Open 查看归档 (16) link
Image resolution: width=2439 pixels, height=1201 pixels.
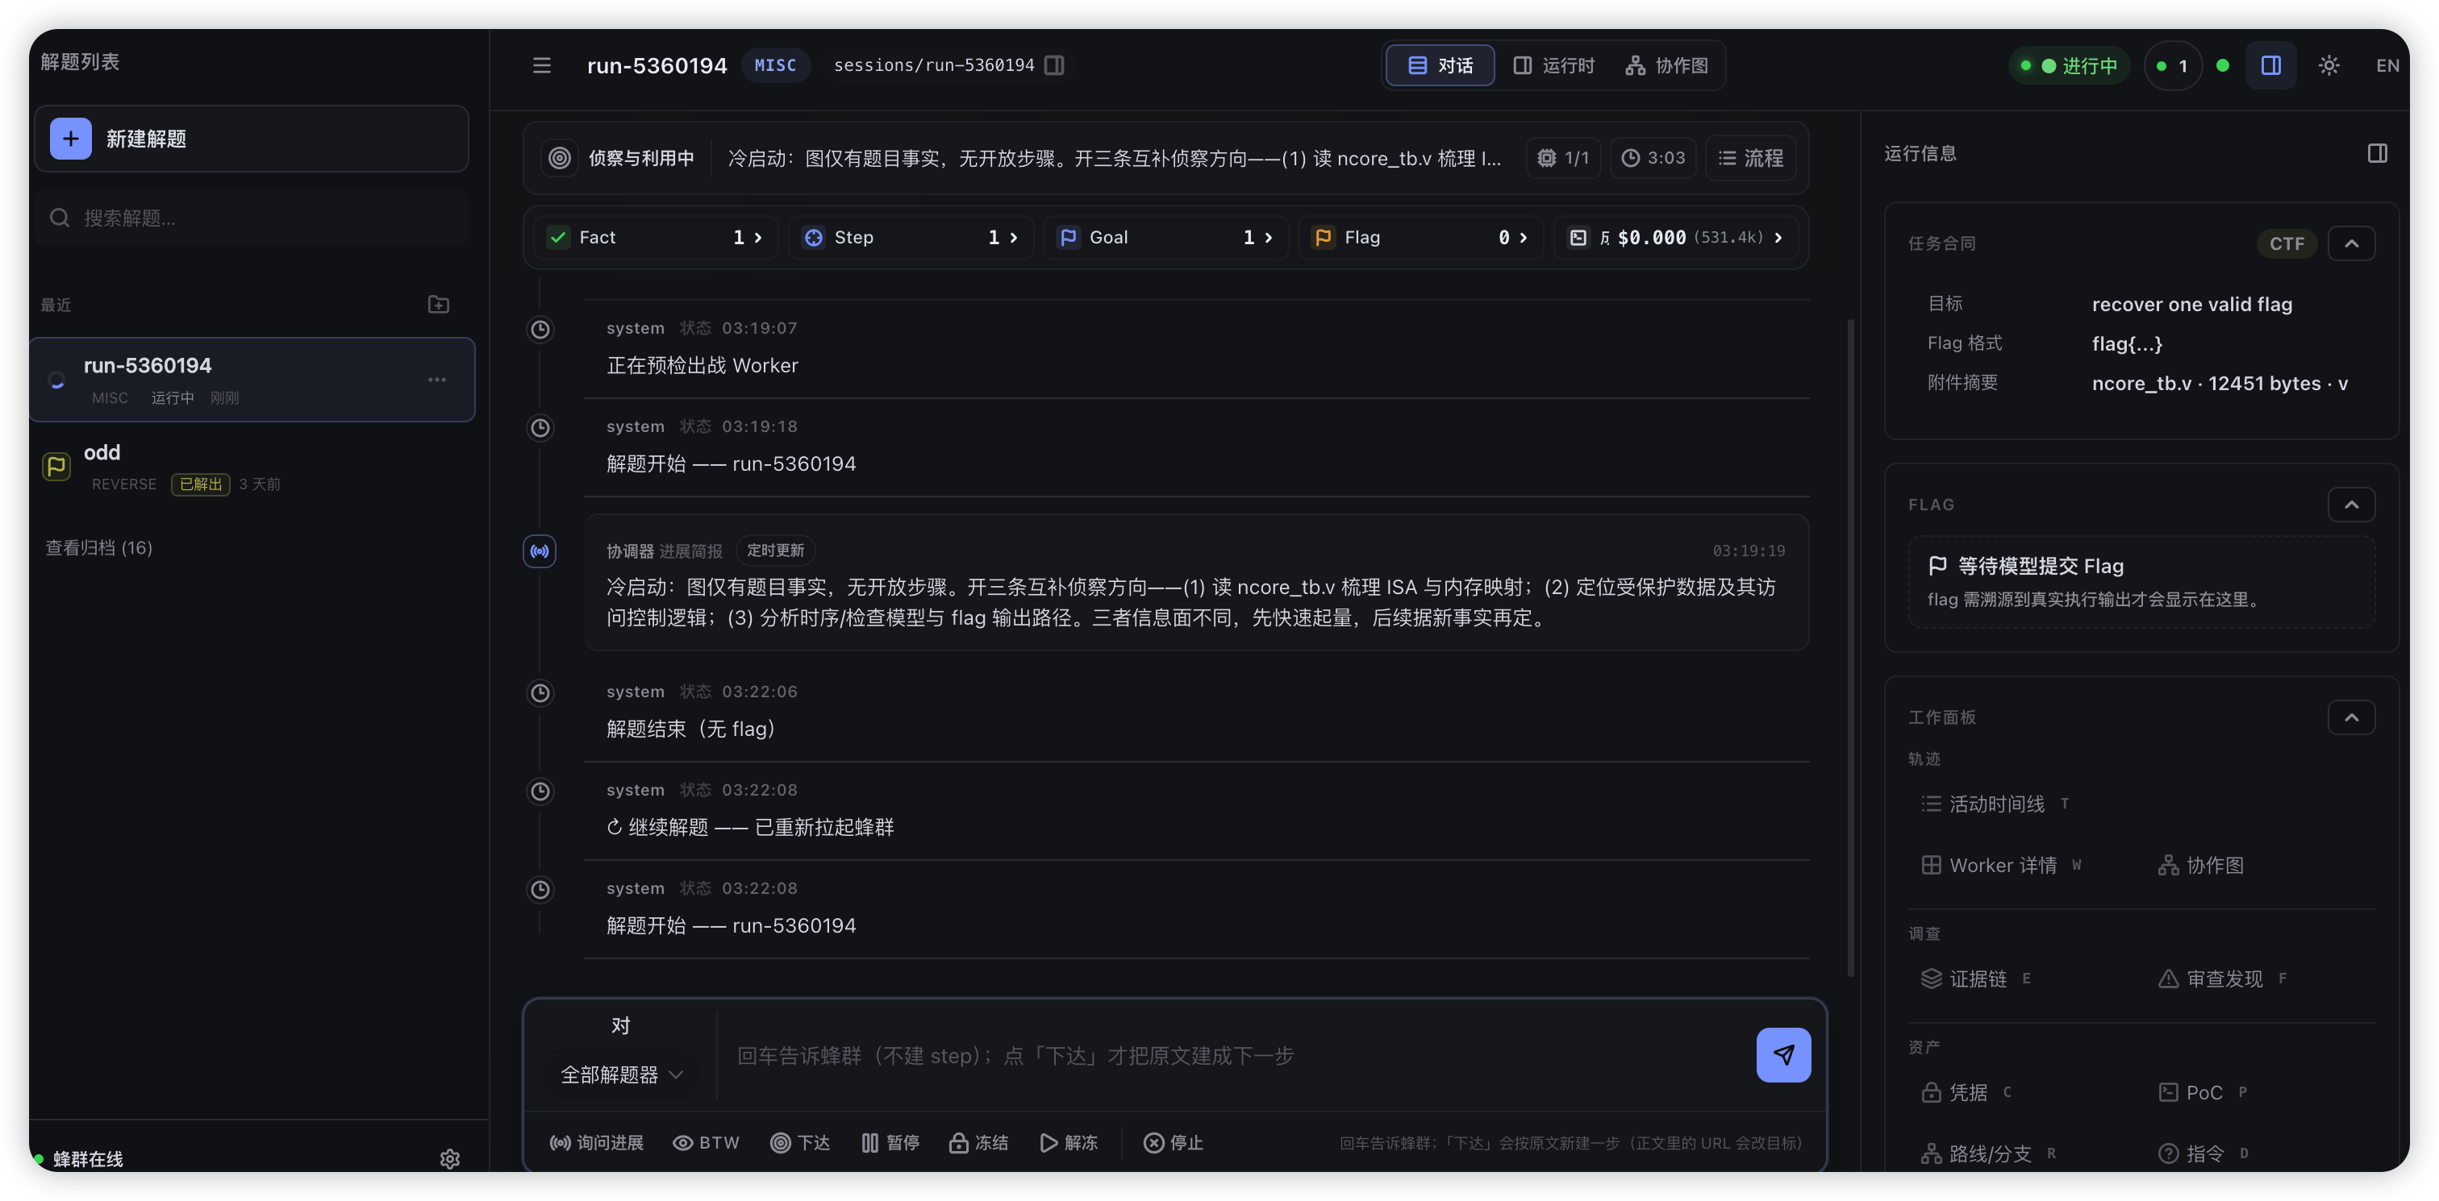pos(98,548)
